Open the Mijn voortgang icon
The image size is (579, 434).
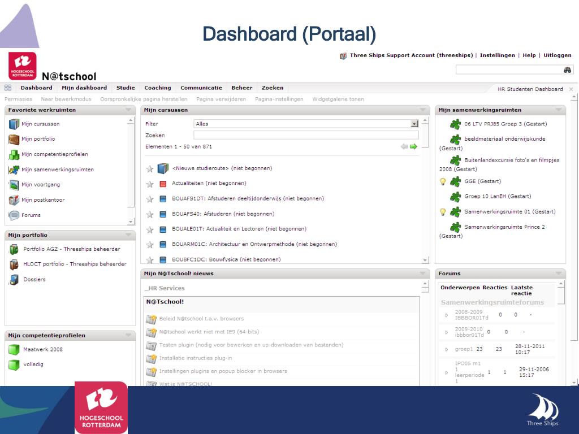(14, 185)
